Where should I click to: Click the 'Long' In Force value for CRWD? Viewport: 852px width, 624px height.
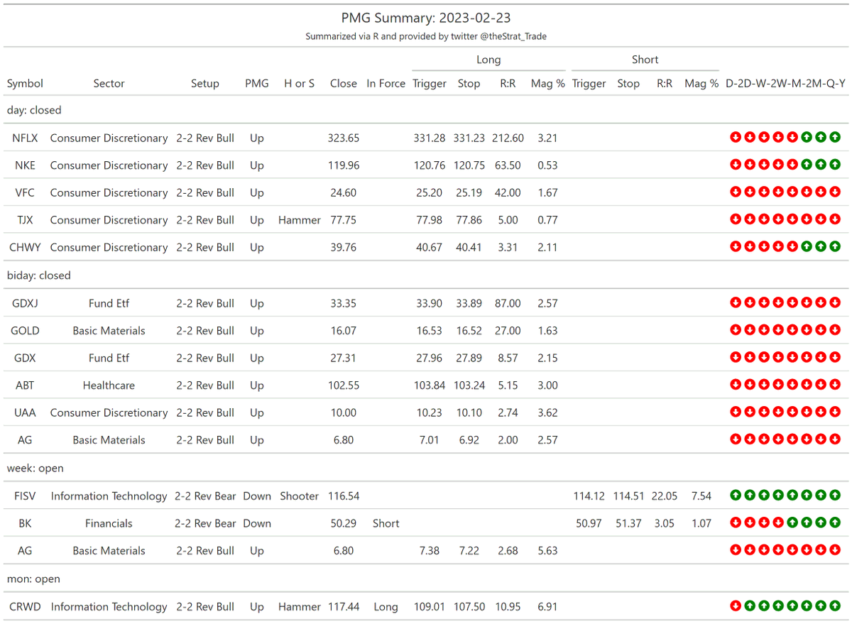(386, 607)
